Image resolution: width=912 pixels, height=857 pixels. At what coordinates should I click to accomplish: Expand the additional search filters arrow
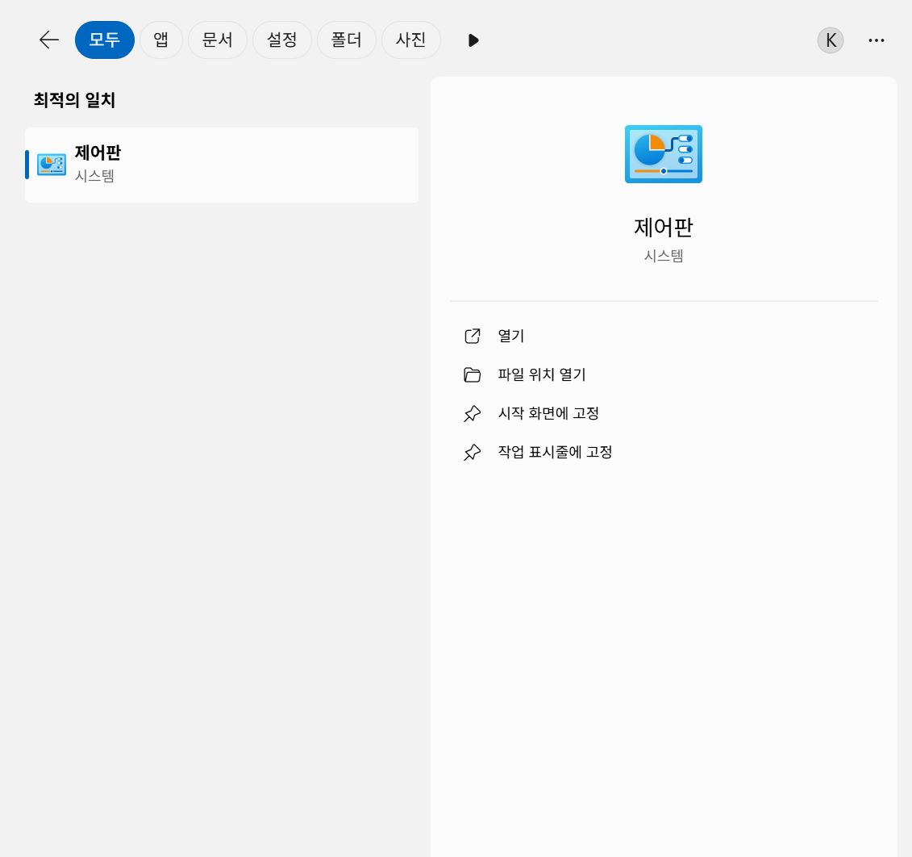click(x=473, y=40)
